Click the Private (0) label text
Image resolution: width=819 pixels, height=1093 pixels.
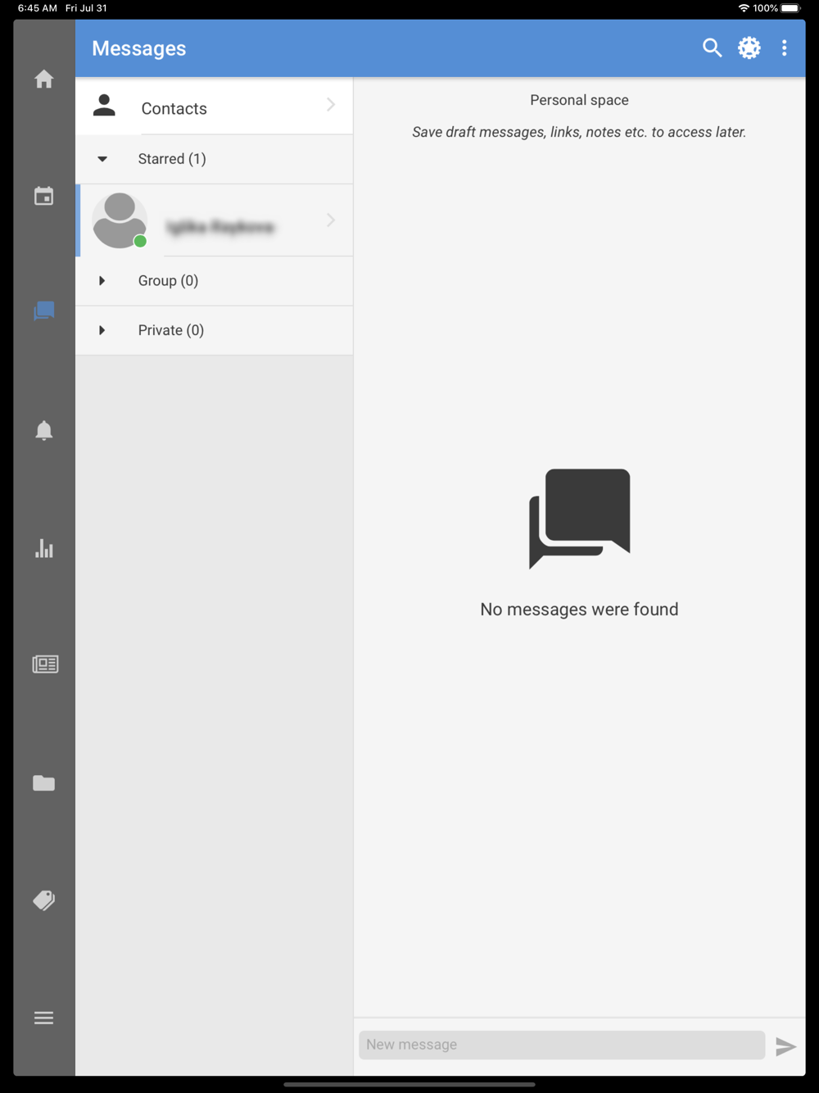coord(171,330)
